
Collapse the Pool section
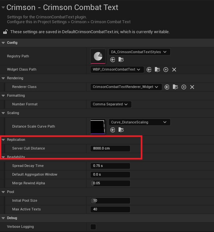3,192
